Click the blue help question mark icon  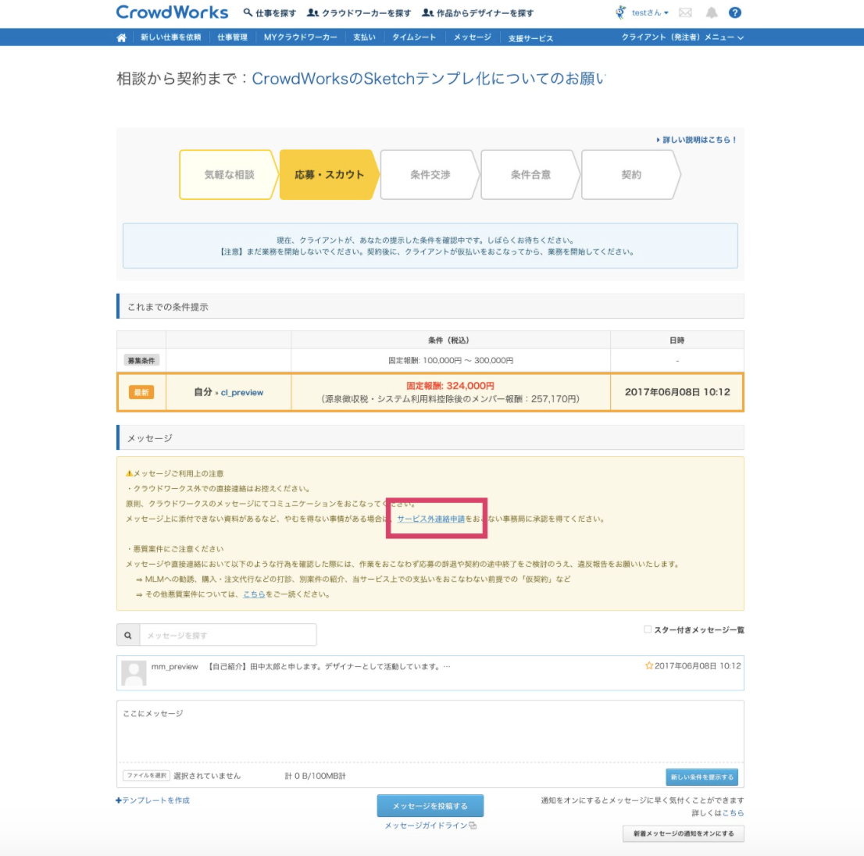click(734, 12)
